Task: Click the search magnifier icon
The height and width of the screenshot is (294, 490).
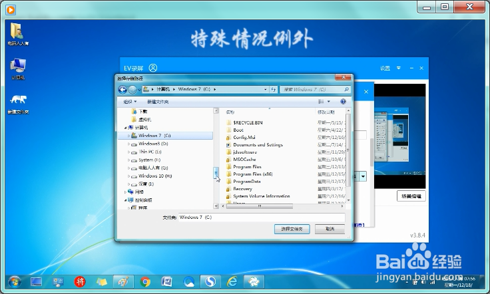Action: (346, 89)
